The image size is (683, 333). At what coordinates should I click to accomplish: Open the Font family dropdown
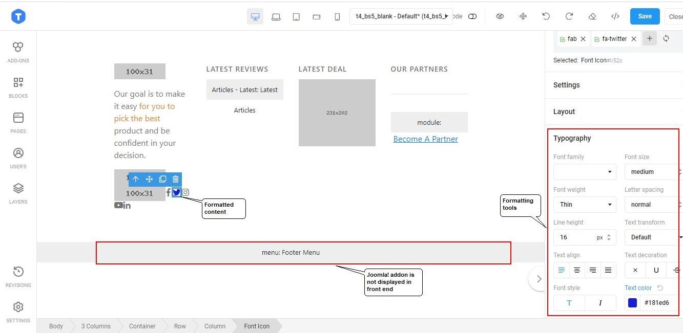tap(585, 172)
